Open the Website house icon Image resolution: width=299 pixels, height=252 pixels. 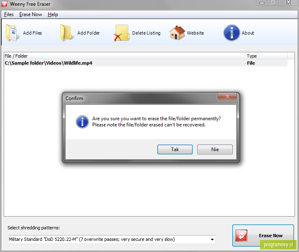pyautogui.click(x=177, y=33)
